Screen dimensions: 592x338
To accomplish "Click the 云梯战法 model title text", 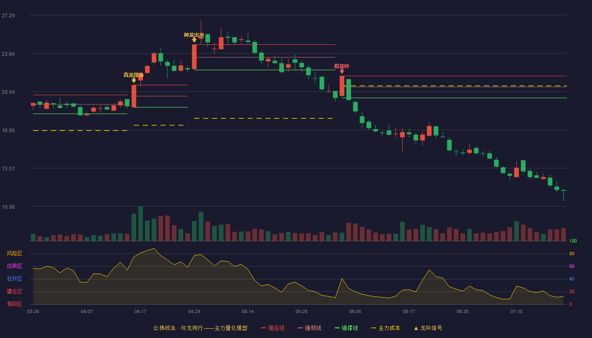I will [164, 328].
